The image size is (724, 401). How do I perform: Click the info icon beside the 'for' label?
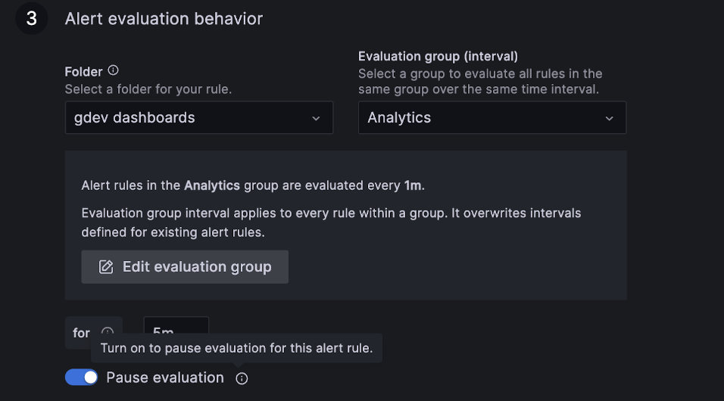(108, 331)
